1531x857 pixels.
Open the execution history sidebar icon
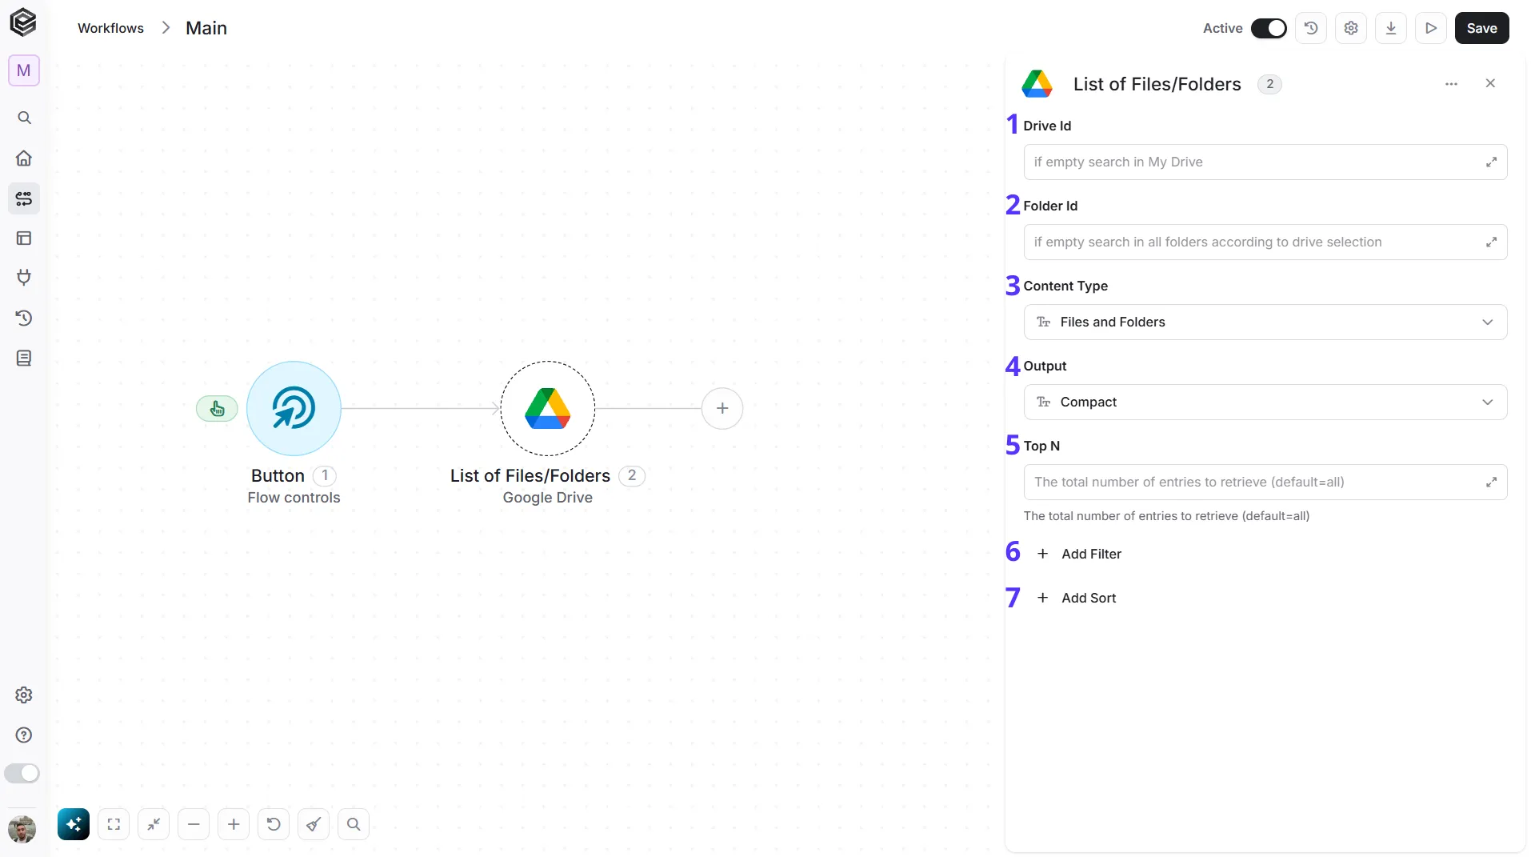pos(24,318)
